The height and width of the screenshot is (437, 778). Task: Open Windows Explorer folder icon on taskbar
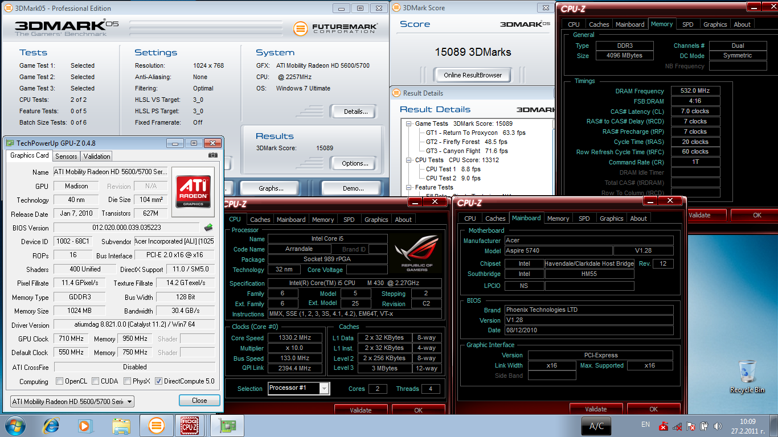click(x=121, y=425)
